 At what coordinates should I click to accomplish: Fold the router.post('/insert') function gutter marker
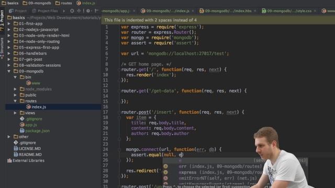click(119, 112)
